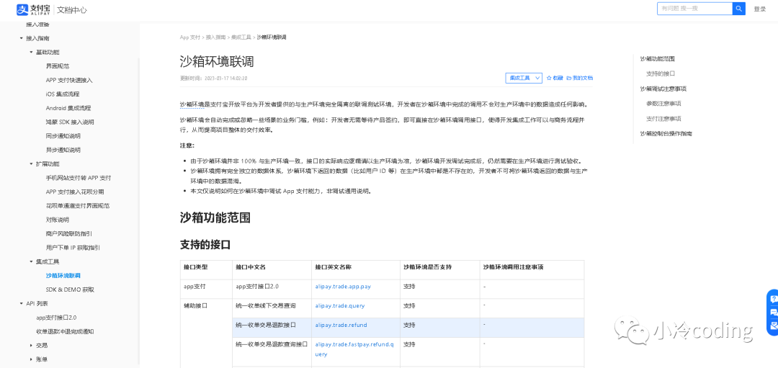Open 异步通知说明 in sidebar
Viewport: 778px width, 368px height.
point(63,150)
